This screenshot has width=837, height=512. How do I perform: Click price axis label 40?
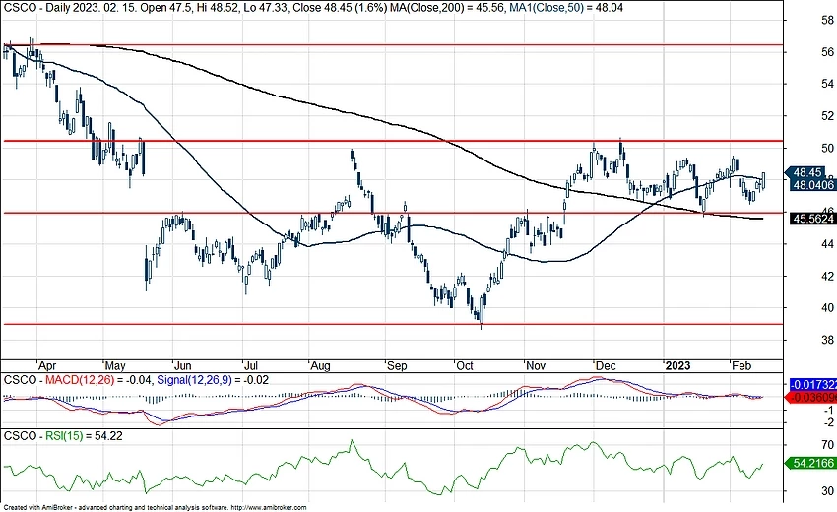pyautogui.click(x=827, y=307)
